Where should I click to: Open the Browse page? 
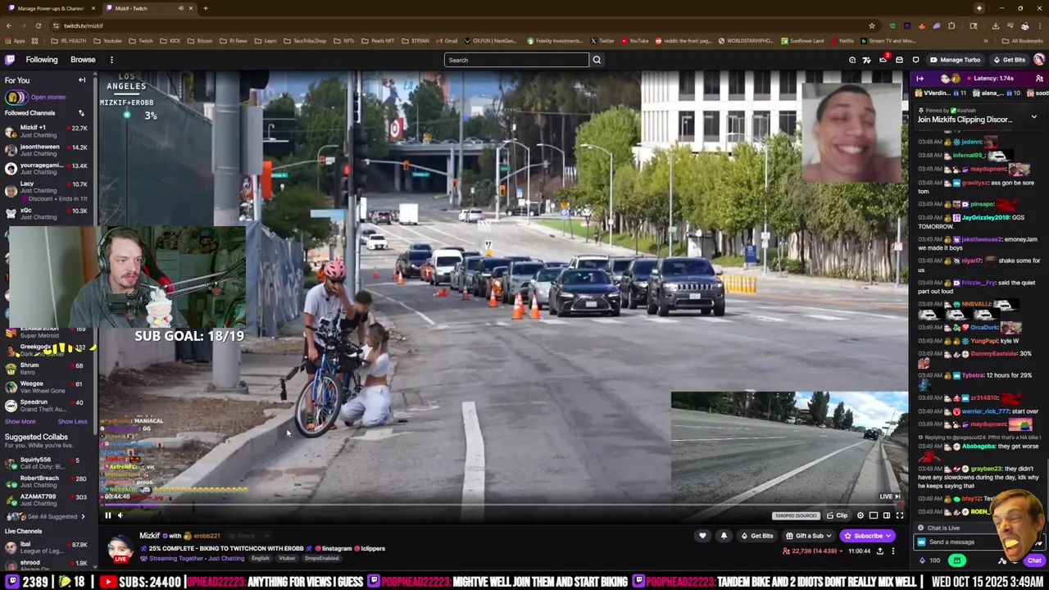click(x=83, y=60)
